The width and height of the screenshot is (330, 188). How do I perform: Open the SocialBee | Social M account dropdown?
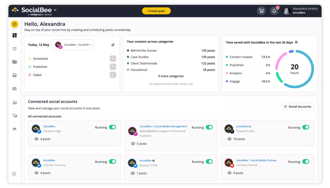[73, 45]
